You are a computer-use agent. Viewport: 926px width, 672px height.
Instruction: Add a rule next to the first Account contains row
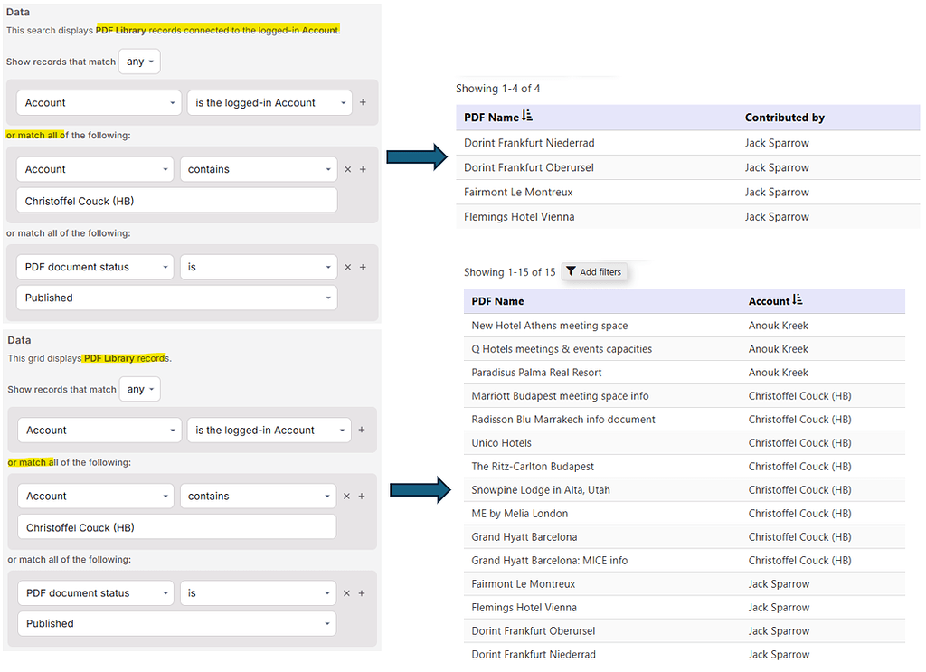coord(361,168)
